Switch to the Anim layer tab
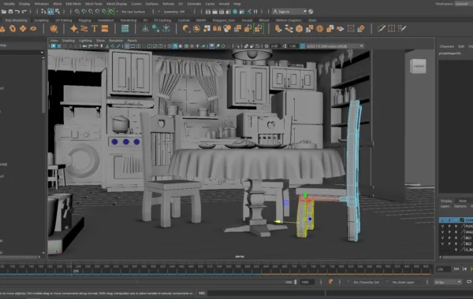The height and width of the screenshot is (299, 473). click(x=463, y=201)
